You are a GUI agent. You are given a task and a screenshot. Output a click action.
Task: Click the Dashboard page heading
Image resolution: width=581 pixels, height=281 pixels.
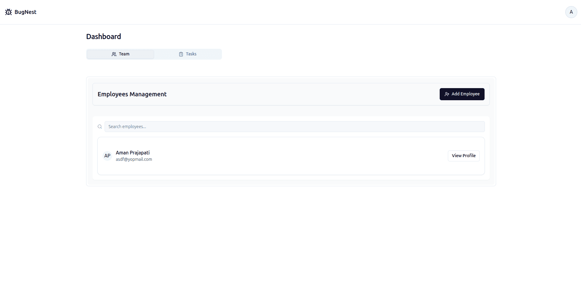coord(103,37)
